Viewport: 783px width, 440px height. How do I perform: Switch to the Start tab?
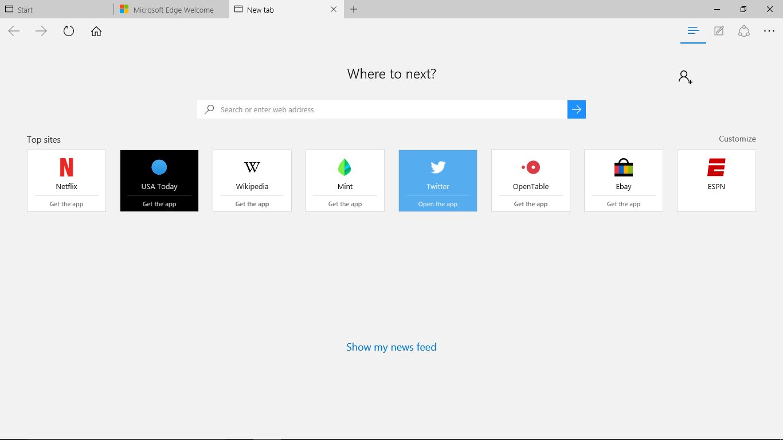pos(56,10)
